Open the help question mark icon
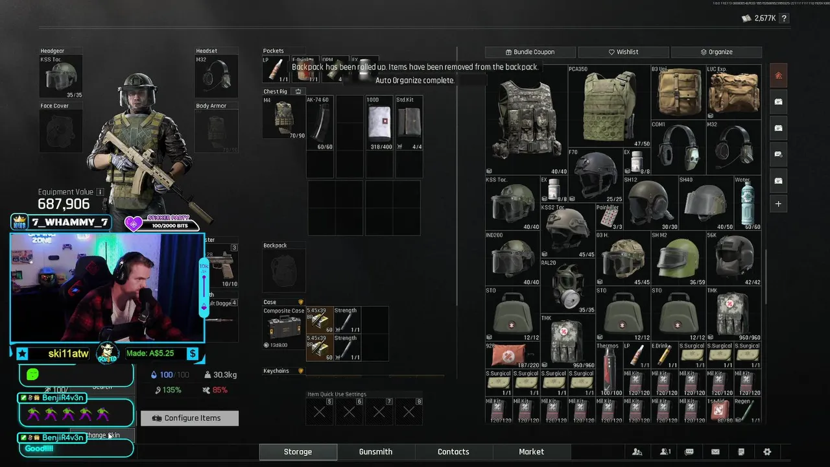Image resolution: width=830 pixels, height=467 pixels. click(x=785, y=19)
